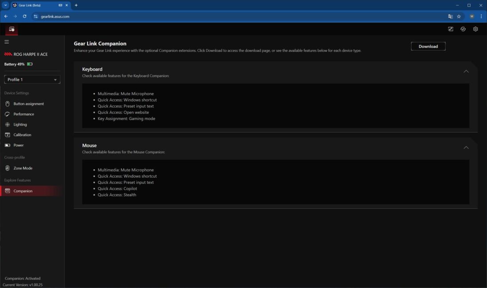Image resolution: width=487 pixels, height=288 pixels.
Task: Open the tab search dropdown arrow
Action: point(6,5)
